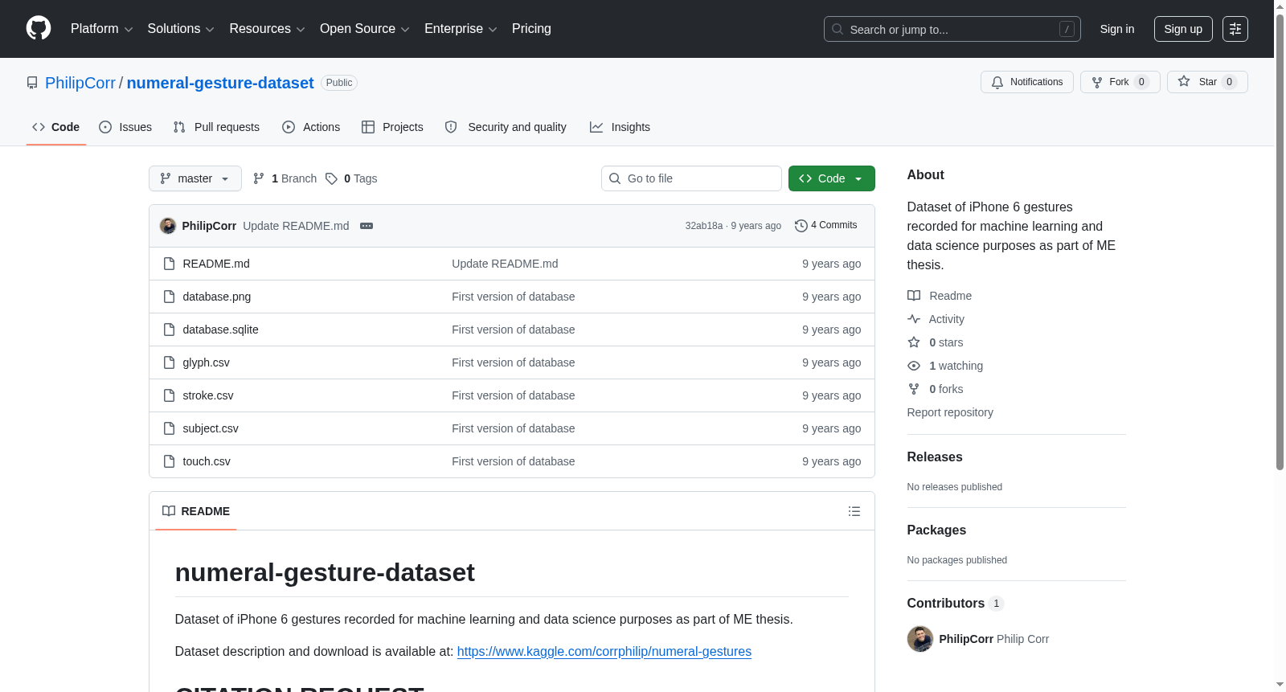1286x692 pixels.
Task: Click the page vertical scrollbar
Action: [x=1280, y=241]
